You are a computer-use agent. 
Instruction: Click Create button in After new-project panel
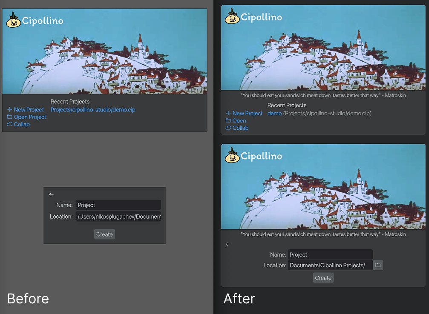pos(323,278)
